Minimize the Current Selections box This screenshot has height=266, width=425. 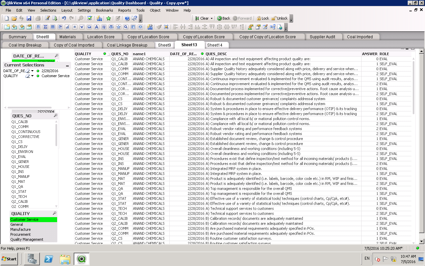pyautogui.click(x=67, y=66)
